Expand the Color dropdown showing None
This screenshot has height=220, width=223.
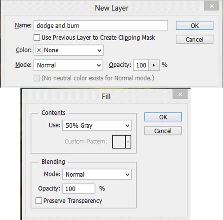[x=68, y=50]
